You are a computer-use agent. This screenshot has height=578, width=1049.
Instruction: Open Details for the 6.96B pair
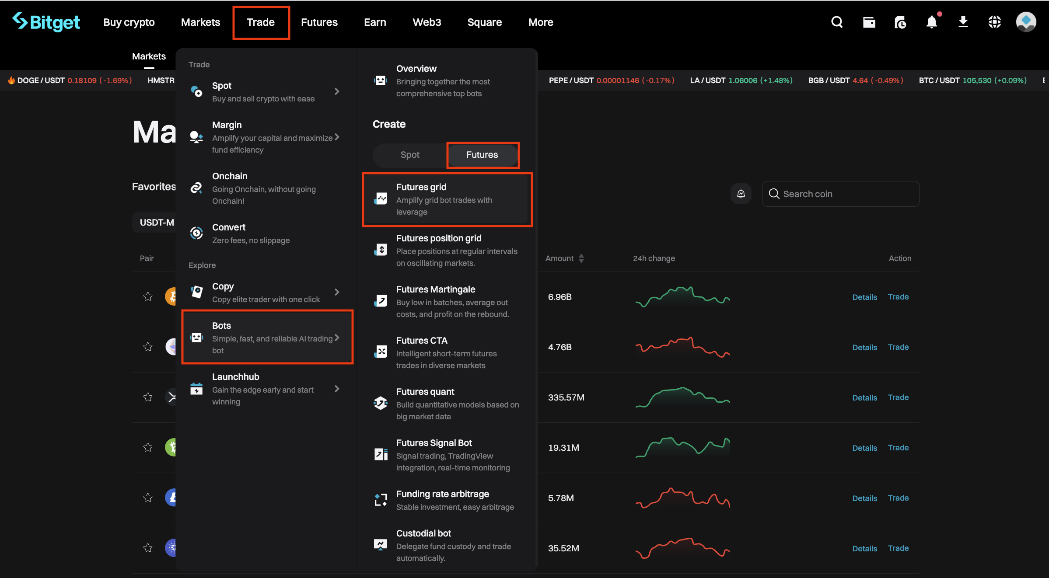point(864,297)
